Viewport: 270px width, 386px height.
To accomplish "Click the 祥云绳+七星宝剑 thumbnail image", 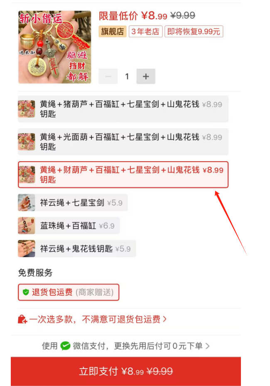I will click(26, 203).
